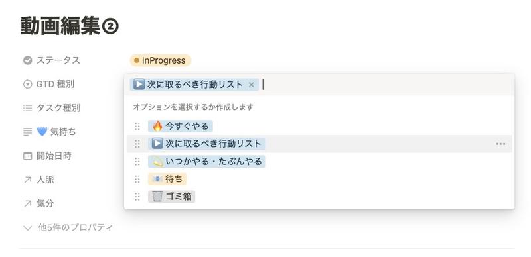The image size is (531, 257).
Task: Click drag handle beside 今すぐやる option
Action: [137, 126]
